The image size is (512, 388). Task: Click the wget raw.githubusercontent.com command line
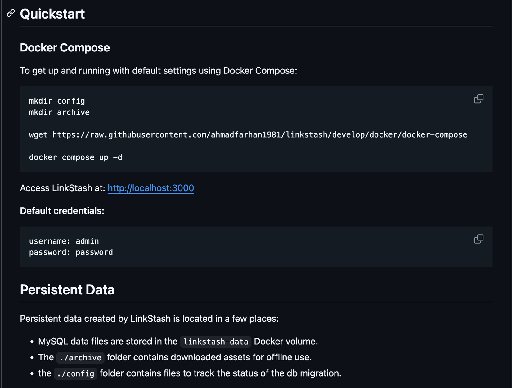coord(248,135)
